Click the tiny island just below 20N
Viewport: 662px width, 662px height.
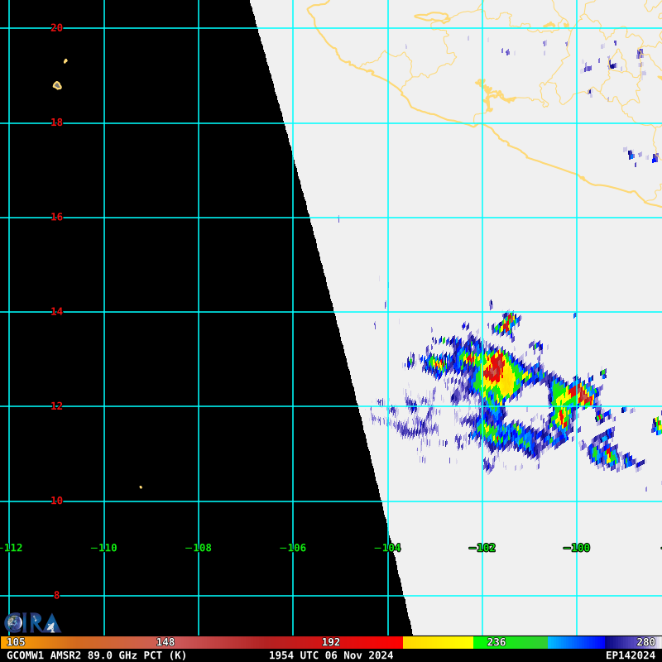[x=65, y=60]
